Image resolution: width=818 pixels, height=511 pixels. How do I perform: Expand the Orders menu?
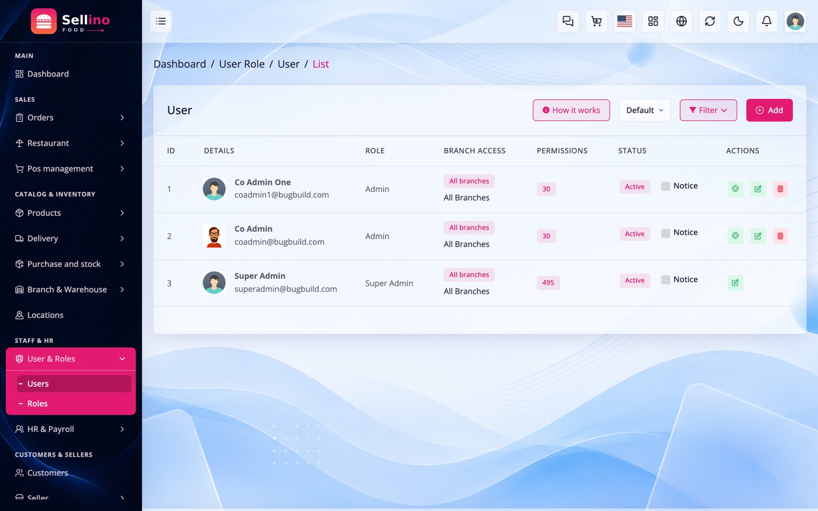(x=70, y=118)
